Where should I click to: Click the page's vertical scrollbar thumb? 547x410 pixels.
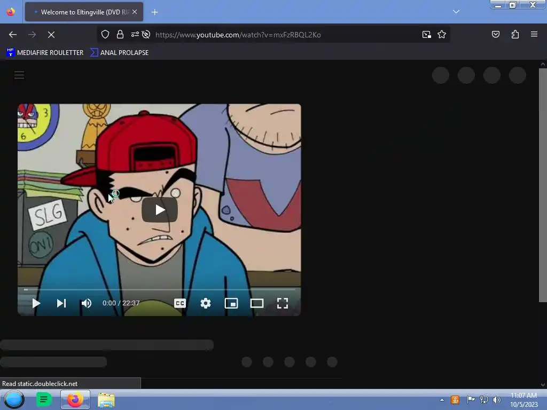point(543,185)
